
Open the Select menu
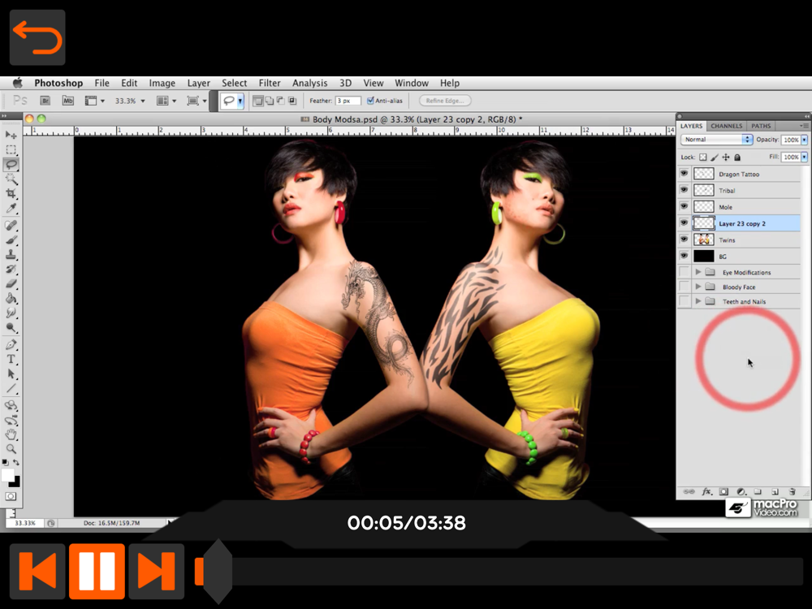(x=234, y=83)
